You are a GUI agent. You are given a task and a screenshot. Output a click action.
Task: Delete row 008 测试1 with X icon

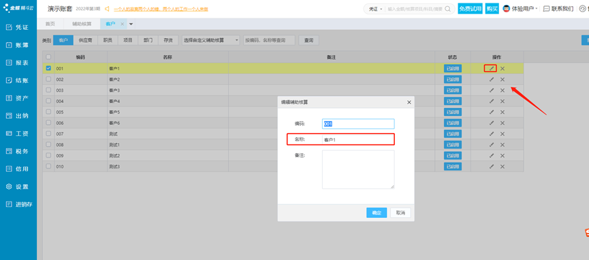[x=503, y=145]
